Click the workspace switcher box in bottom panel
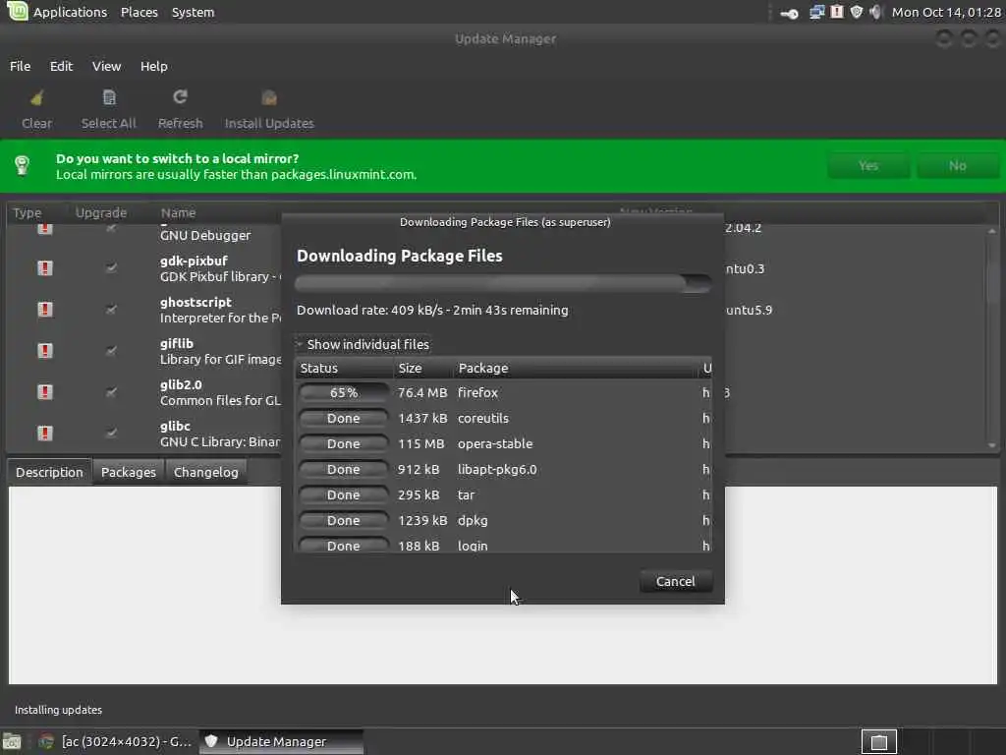This screenshot has width=1006, height=755. pos(879,742)
